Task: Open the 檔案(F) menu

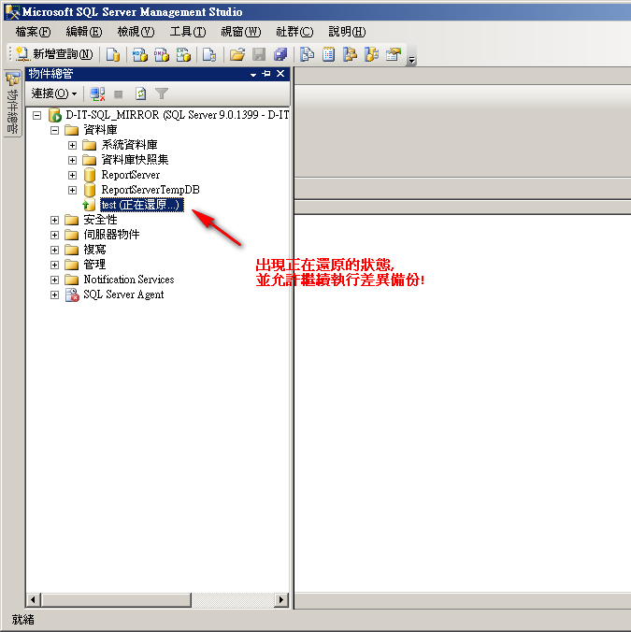Action: tap(33, 32)
